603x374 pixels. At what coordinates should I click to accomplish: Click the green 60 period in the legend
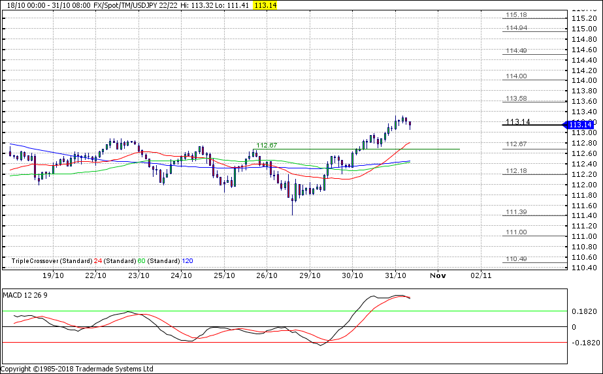[x=142, y=261]
